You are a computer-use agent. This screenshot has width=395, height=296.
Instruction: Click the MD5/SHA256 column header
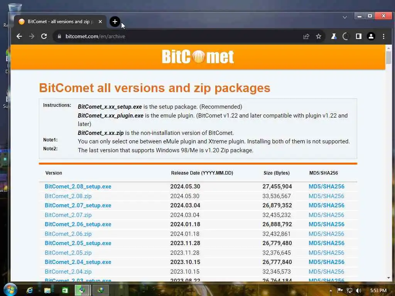tap(324, 173)
